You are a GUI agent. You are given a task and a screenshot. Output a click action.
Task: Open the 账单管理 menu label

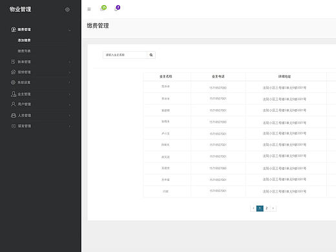click(x=24, y=62)
